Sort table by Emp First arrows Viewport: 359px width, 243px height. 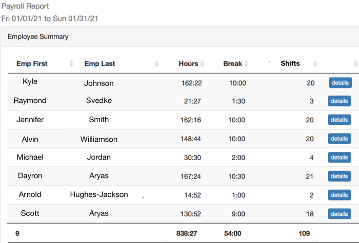coord(71,63)
